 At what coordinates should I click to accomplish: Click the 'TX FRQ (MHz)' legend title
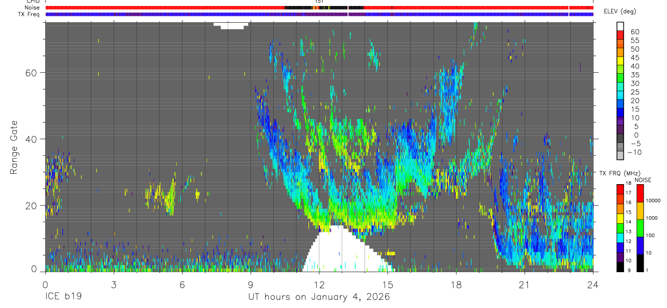click(619, 173)
